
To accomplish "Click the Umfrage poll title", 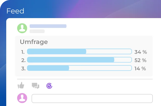I will tap(34, 42).
